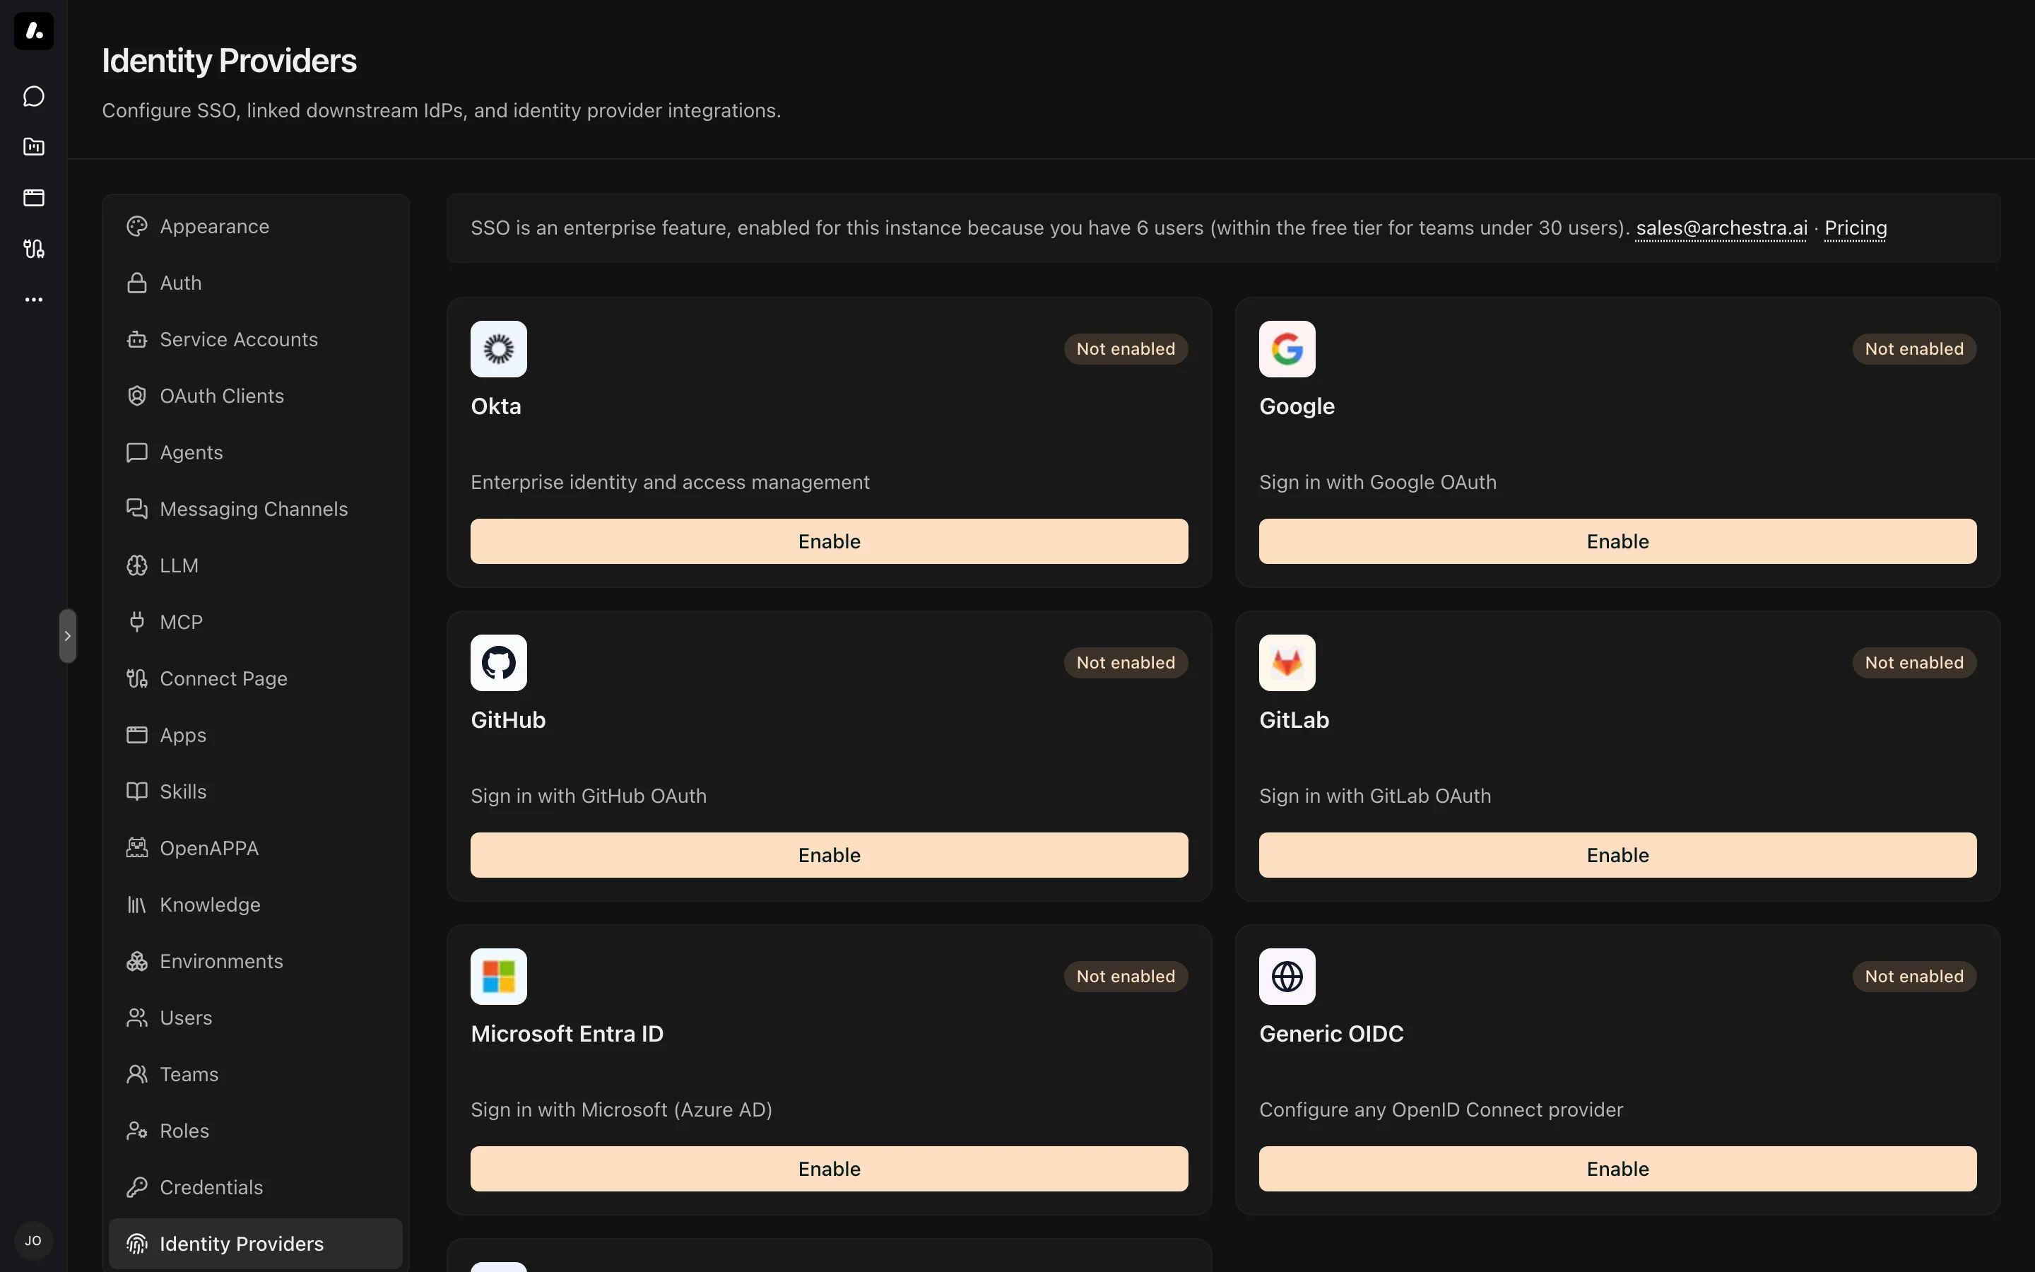Go to Teams settings
Viewport: 2035px width, 1272px height.
(256, 1074)
